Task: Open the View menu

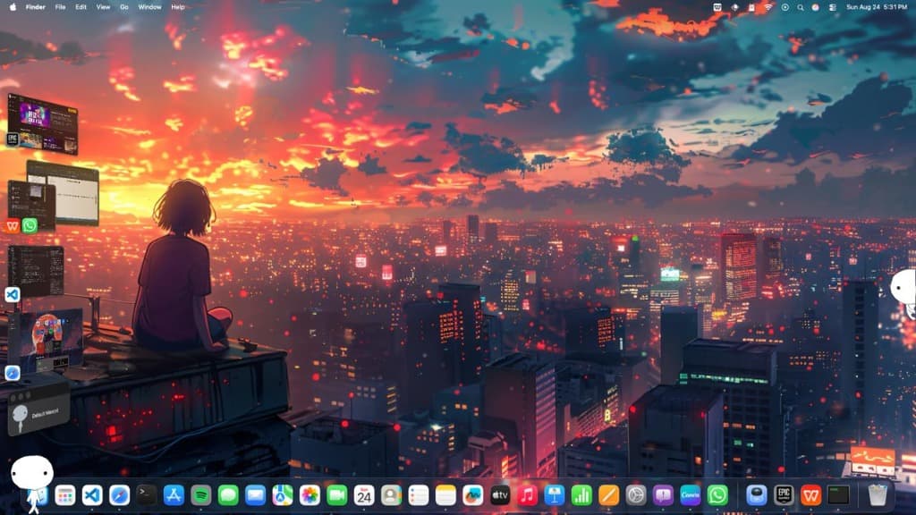Action: (103, 7)
